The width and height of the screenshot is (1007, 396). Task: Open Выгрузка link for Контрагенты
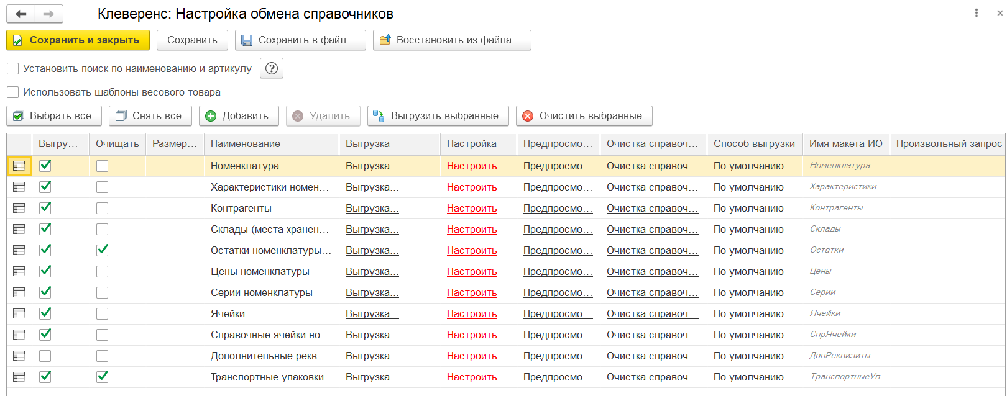[x=372, y=208]
